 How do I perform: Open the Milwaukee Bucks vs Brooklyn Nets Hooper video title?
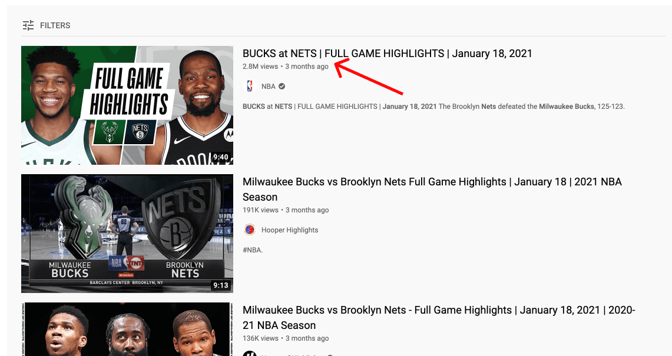pyautogui.click(x=432, y=189)
